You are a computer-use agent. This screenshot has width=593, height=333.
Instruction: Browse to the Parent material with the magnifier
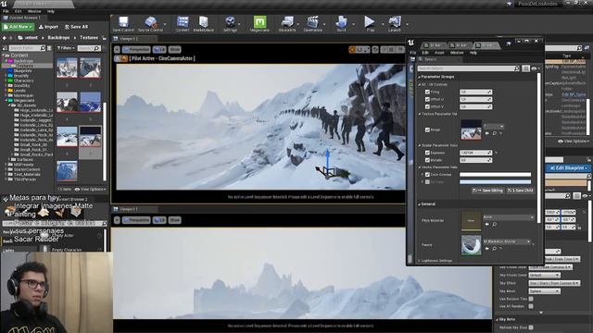tap(494, 249)
